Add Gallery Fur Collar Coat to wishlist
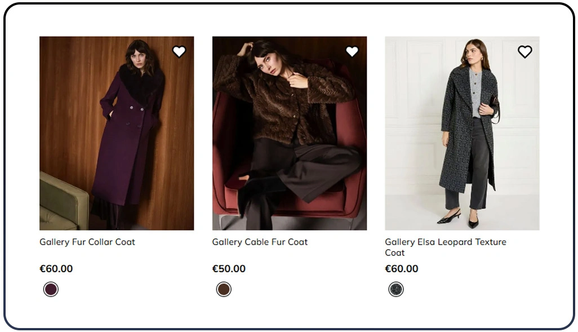This screenshot has height=332, width=578. coord(179,52)
